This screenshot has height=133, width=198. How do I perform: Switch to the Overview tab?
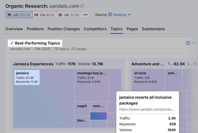[14, 29]
